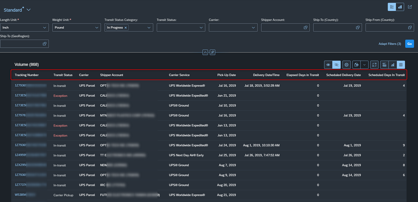
Task: Open tracking number link starting 1Z7737
Action: 31,185
